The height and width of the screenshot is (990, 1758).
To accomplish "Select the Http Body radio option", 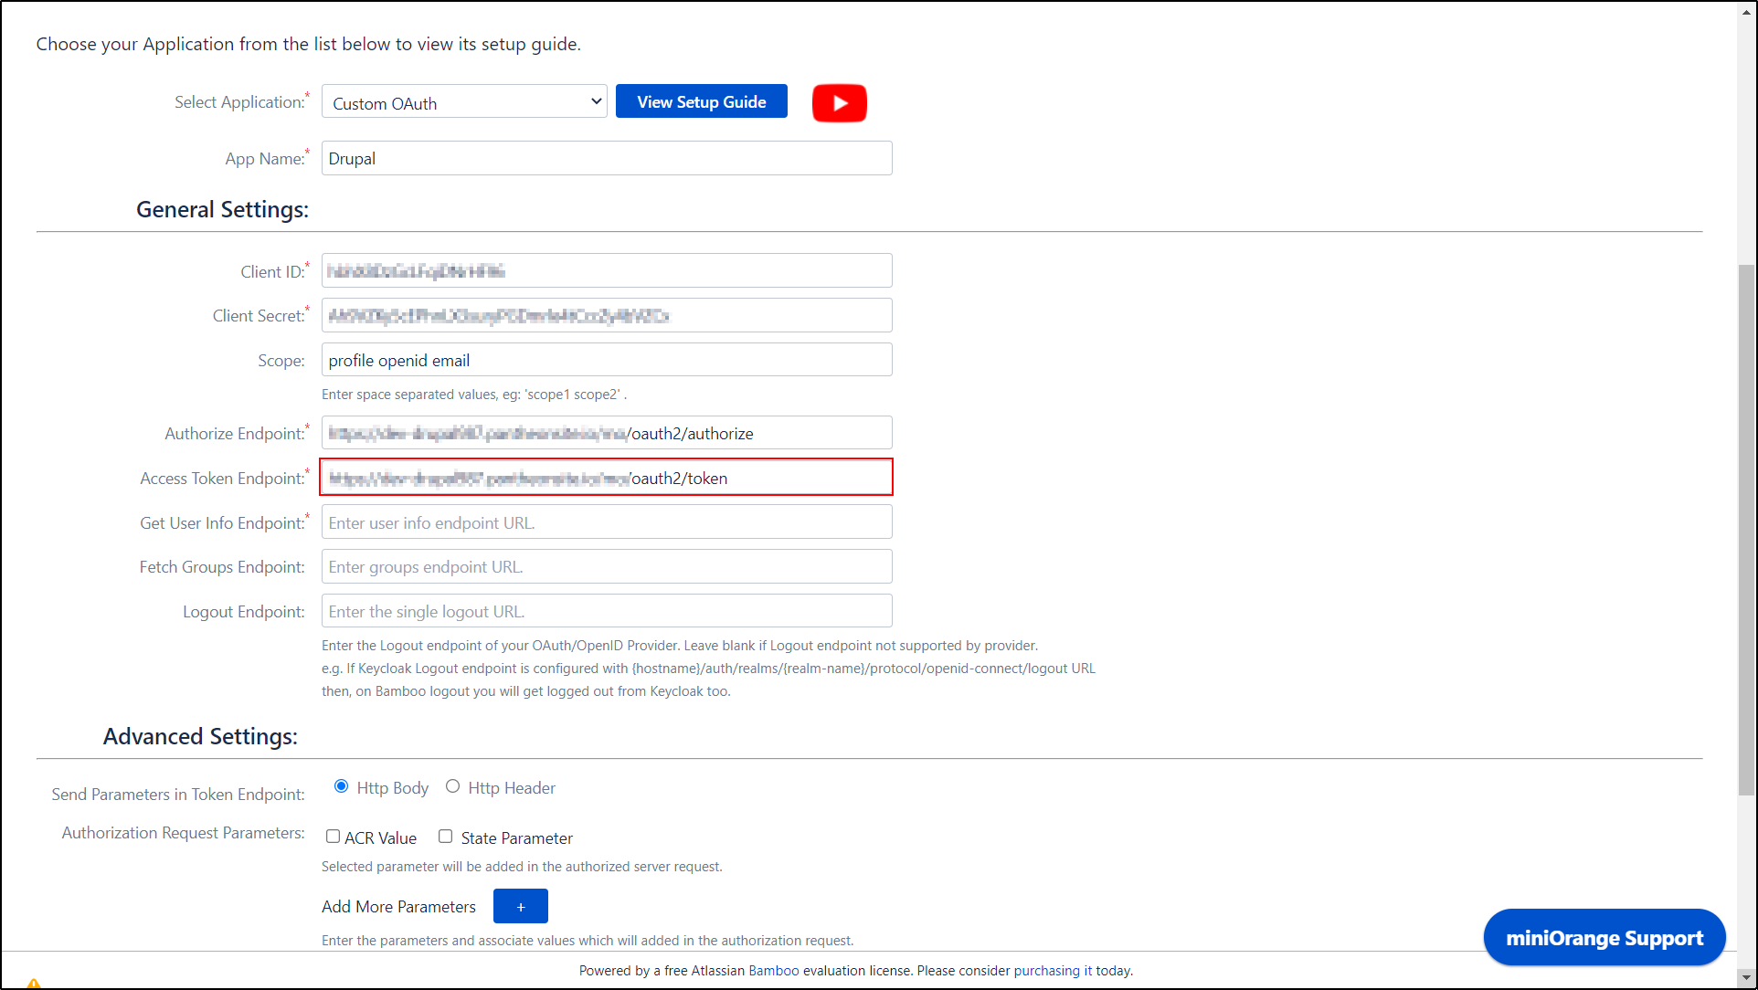I will 341,786.
